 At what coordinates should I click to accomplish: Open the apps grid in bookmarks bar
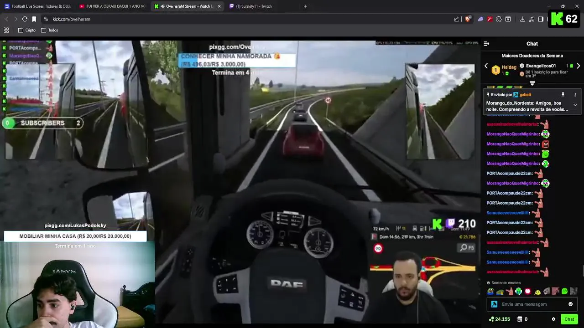click(6, 30)
